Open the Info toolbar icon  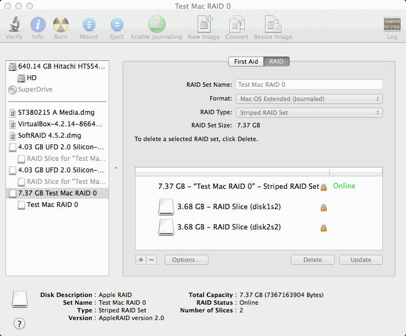(38, 25)
